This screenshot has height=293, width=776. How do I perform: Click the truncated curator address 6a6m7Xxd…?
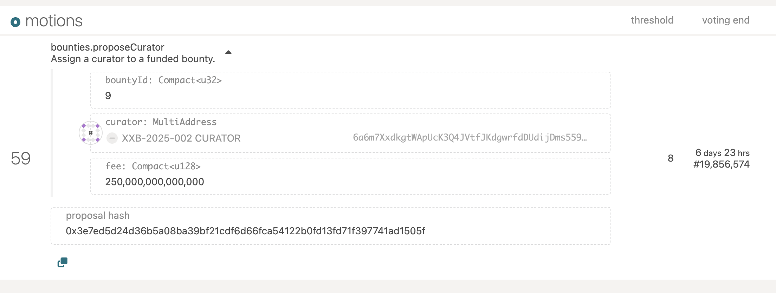pyautogui.click(x=470, y=137)
